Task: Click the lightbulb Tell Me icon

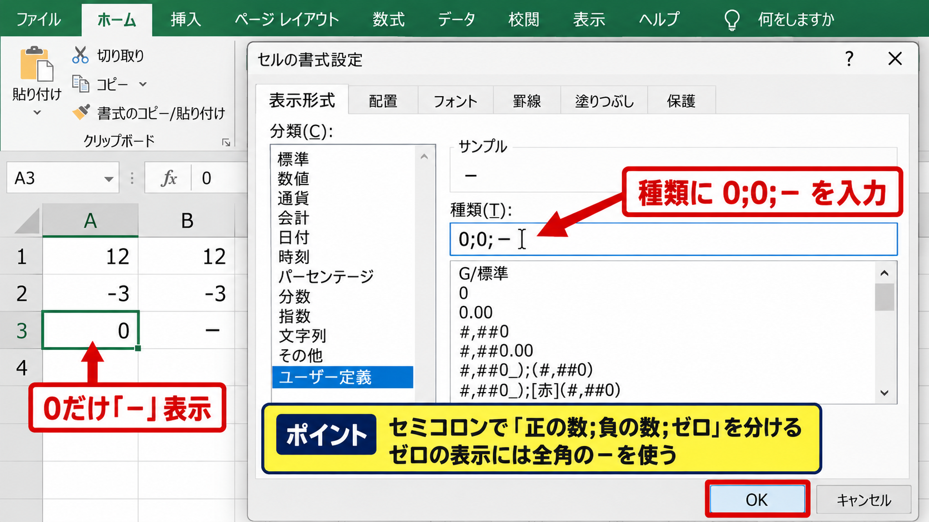Action: [732, 20]
